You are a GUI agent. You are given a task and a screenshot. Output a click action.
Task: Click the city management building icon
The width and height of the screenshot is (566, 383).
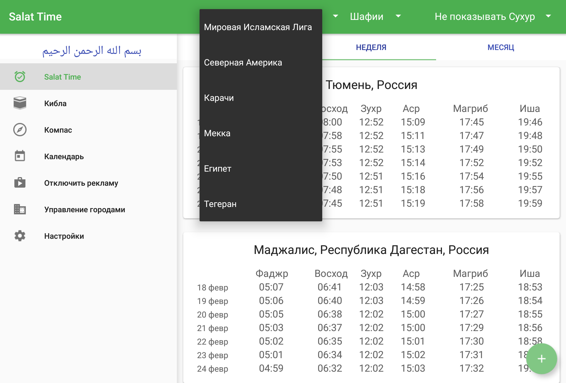point(20,209)
